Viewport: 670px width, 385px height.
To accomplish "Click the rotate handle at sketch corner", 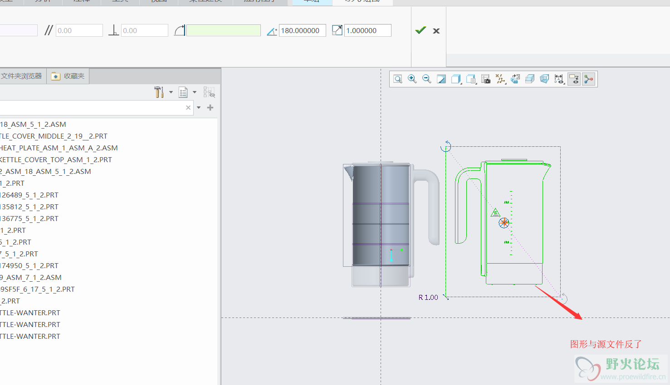I will coord(446,146).
